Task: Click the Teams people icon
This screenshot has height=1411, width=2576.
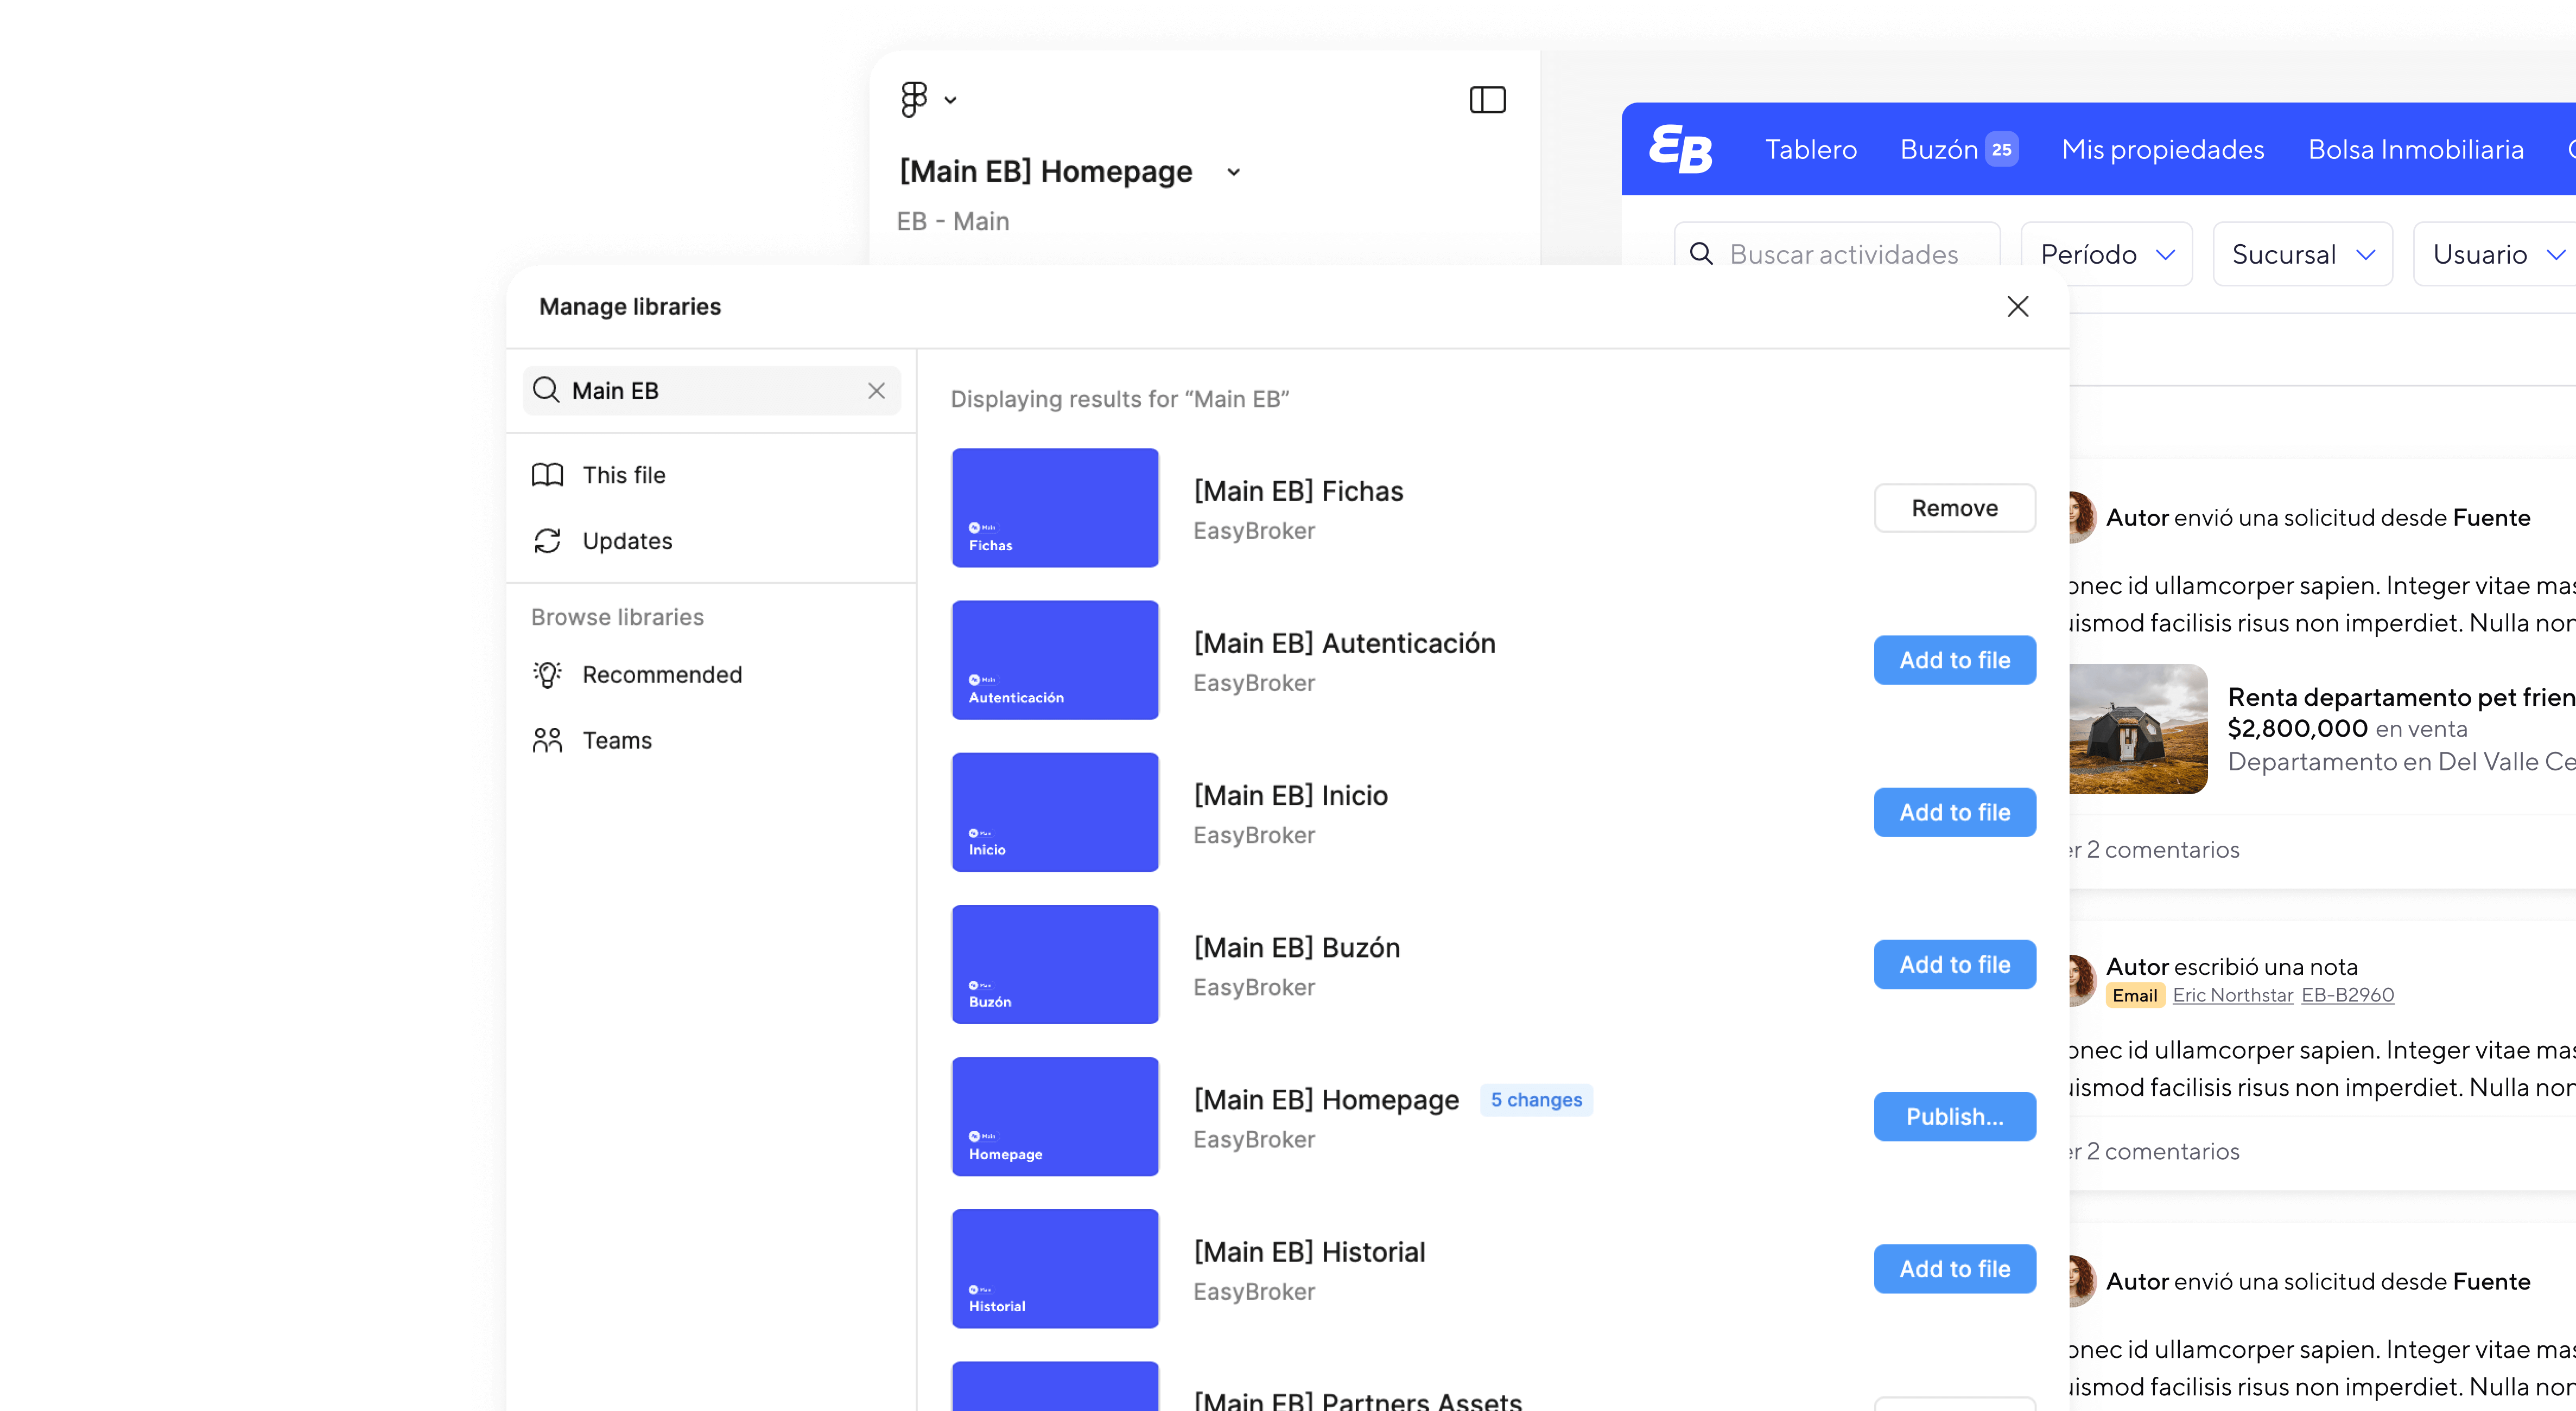Action: (547, 740)
